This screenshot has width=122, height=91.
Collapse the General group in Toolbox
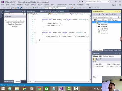click(x=5, y=17)
